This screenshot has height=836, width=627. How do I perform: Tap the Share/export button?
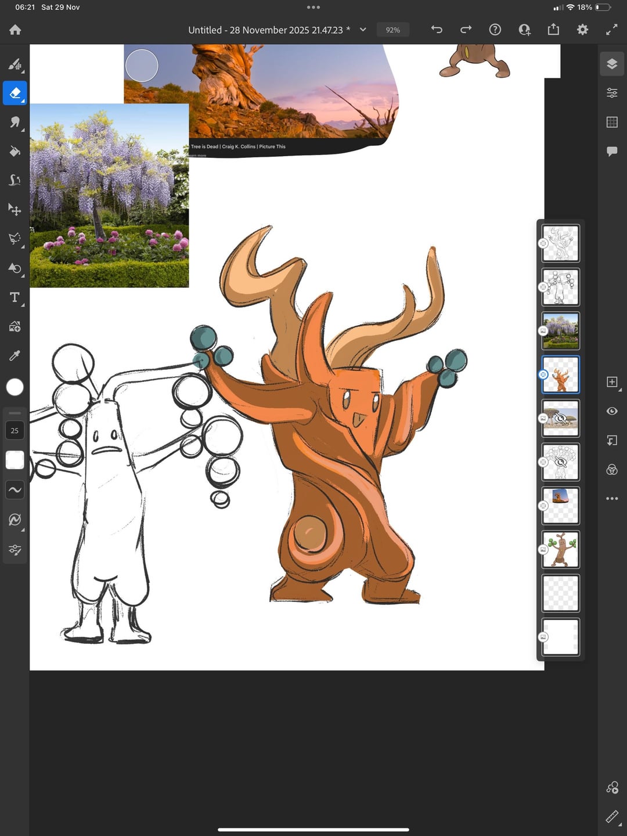(x=553, y=30)
